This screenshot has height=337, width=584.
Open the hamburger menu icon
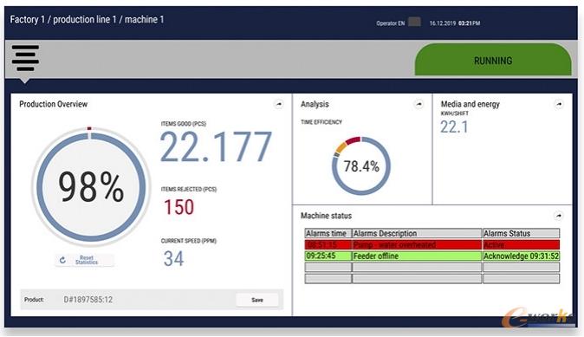25,58
